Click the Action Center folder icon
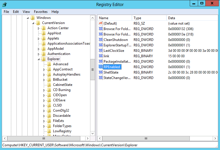This screenshot has width=220, height=150. [x=44, y=28]
